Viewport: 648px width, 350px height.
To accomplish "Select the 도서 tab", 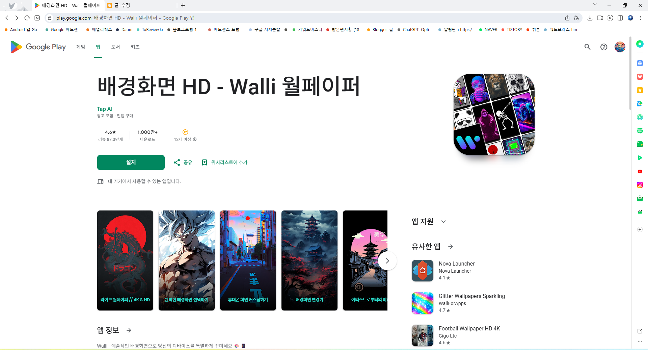I will click(x=115, y=47).
